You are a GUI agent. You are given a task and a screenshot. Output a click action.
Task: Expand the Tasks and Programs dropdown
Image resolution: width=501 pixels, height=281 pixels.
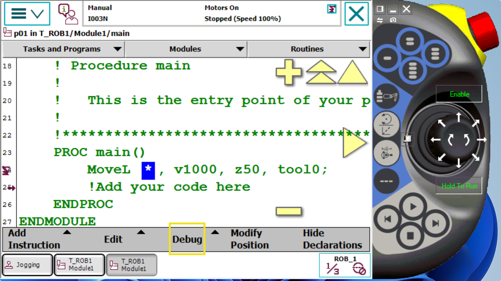63,49
